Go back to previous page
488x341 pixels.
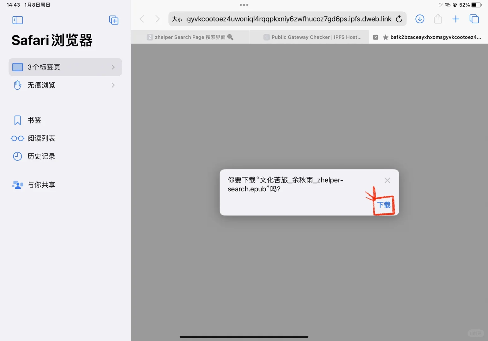point(142,19)
